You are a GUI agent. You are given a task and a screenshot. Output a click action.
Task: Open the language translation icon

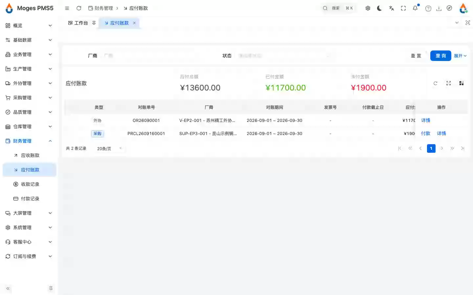(392, 8)
